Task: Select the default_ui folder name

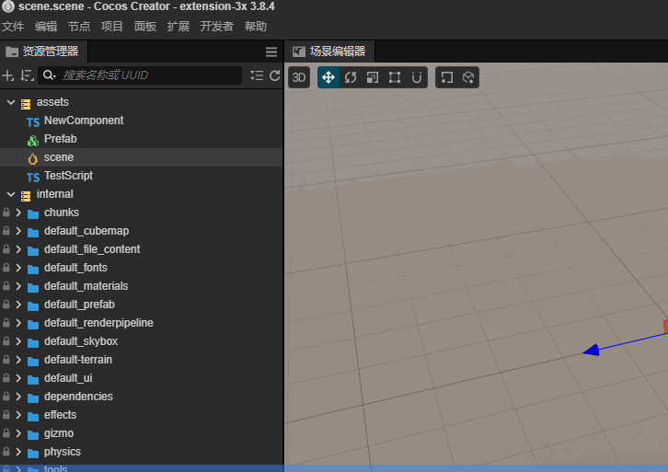Action: point(68,378)
